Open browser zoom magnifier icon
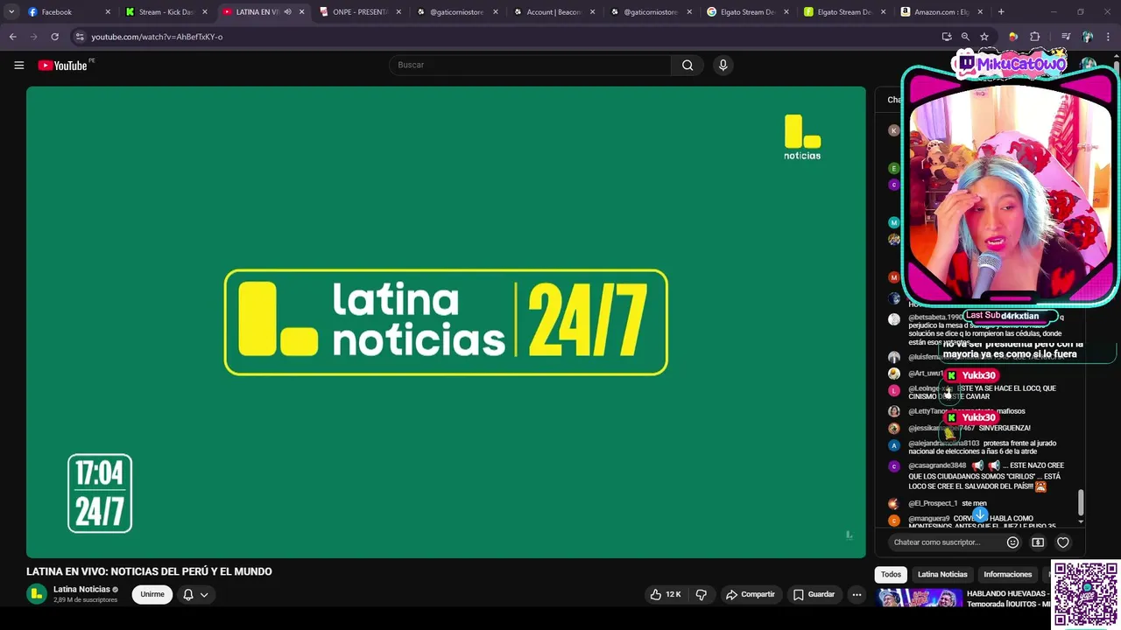Image resolution: width=1121 pixels, height=630 pixels. tap(965, 37)
